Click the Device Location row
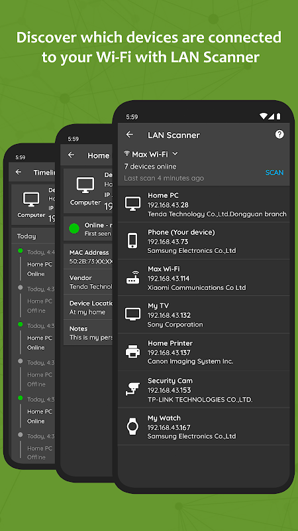The height and width of the screenshot is (531, 298). coord(88,307)
